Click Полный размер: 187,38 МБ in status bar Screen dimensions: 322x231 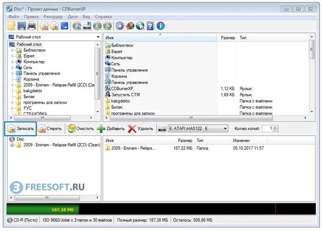[x=142, y=220]
